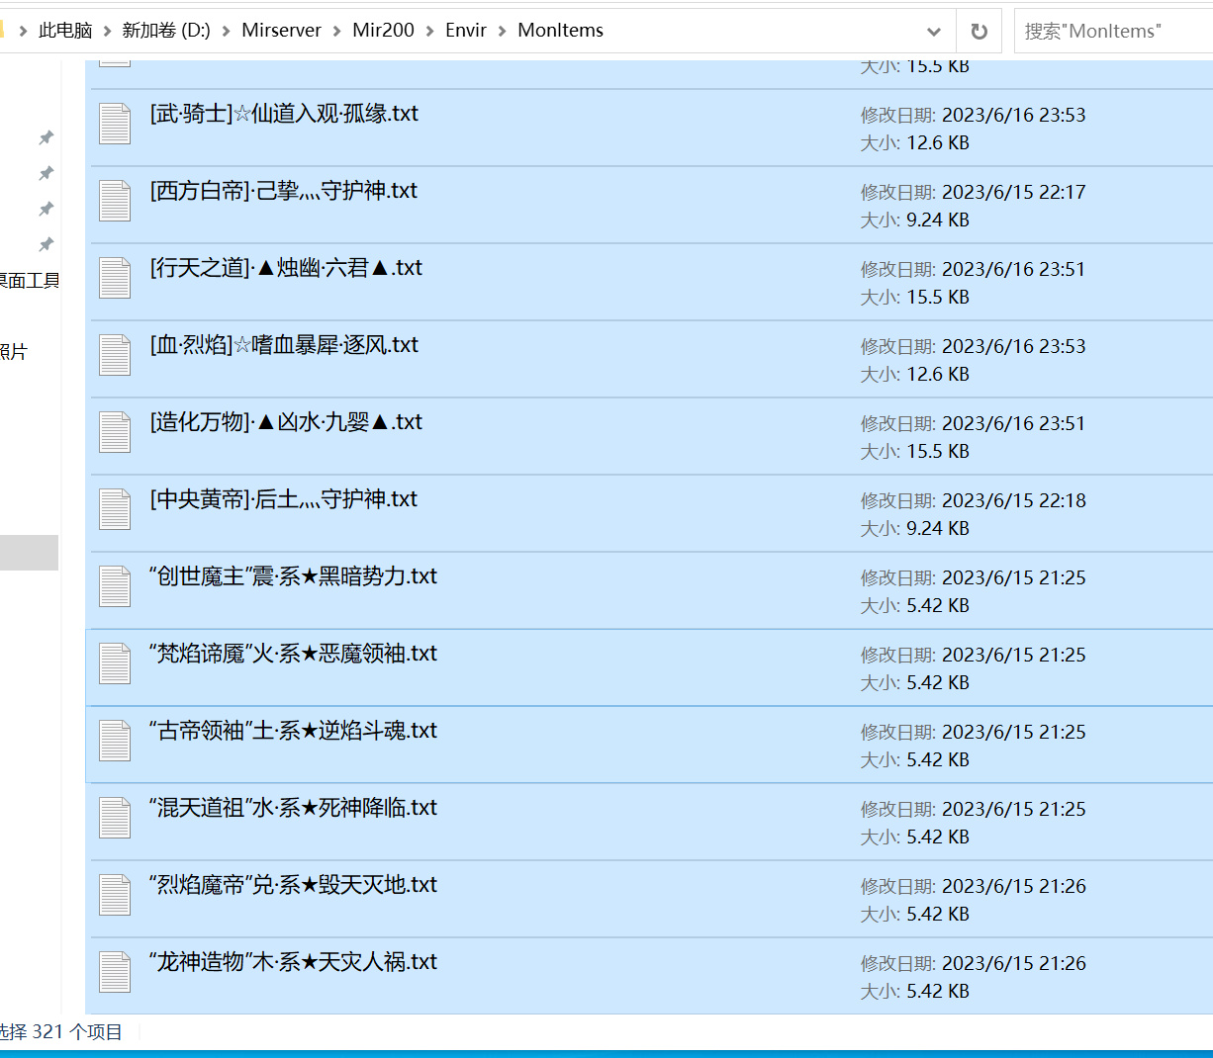
Task: Go to Envir folder in breadcrumb
Action: [x=466, y=31]
